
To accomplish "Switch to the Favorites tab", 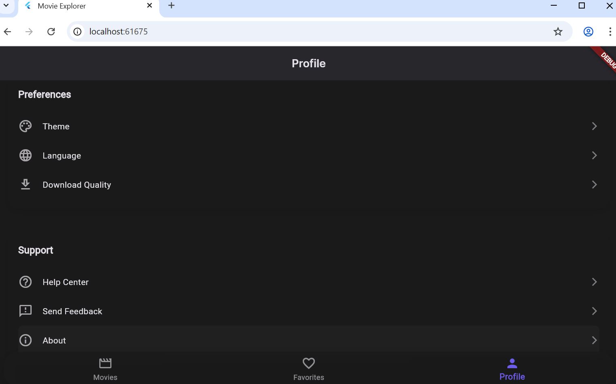I will 308,368.
